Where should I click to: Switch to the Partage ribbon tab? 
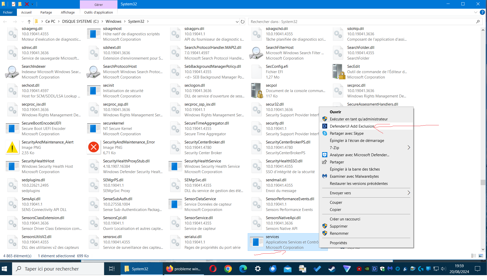[x=46, y=12]
